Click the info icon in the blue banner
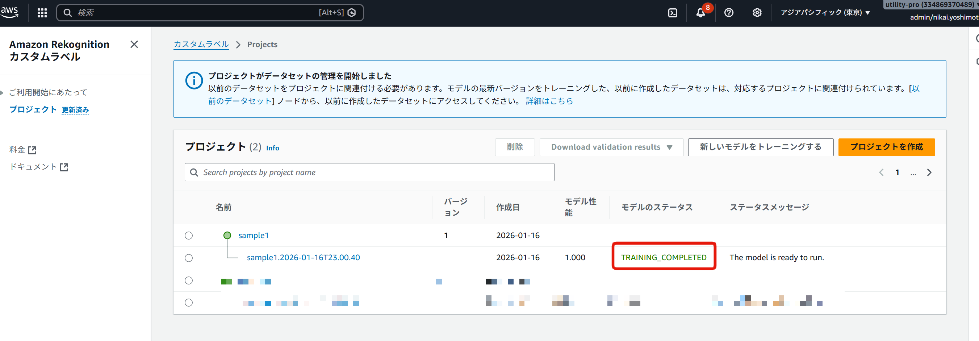The image size is (979, 341). coord(194,80)
